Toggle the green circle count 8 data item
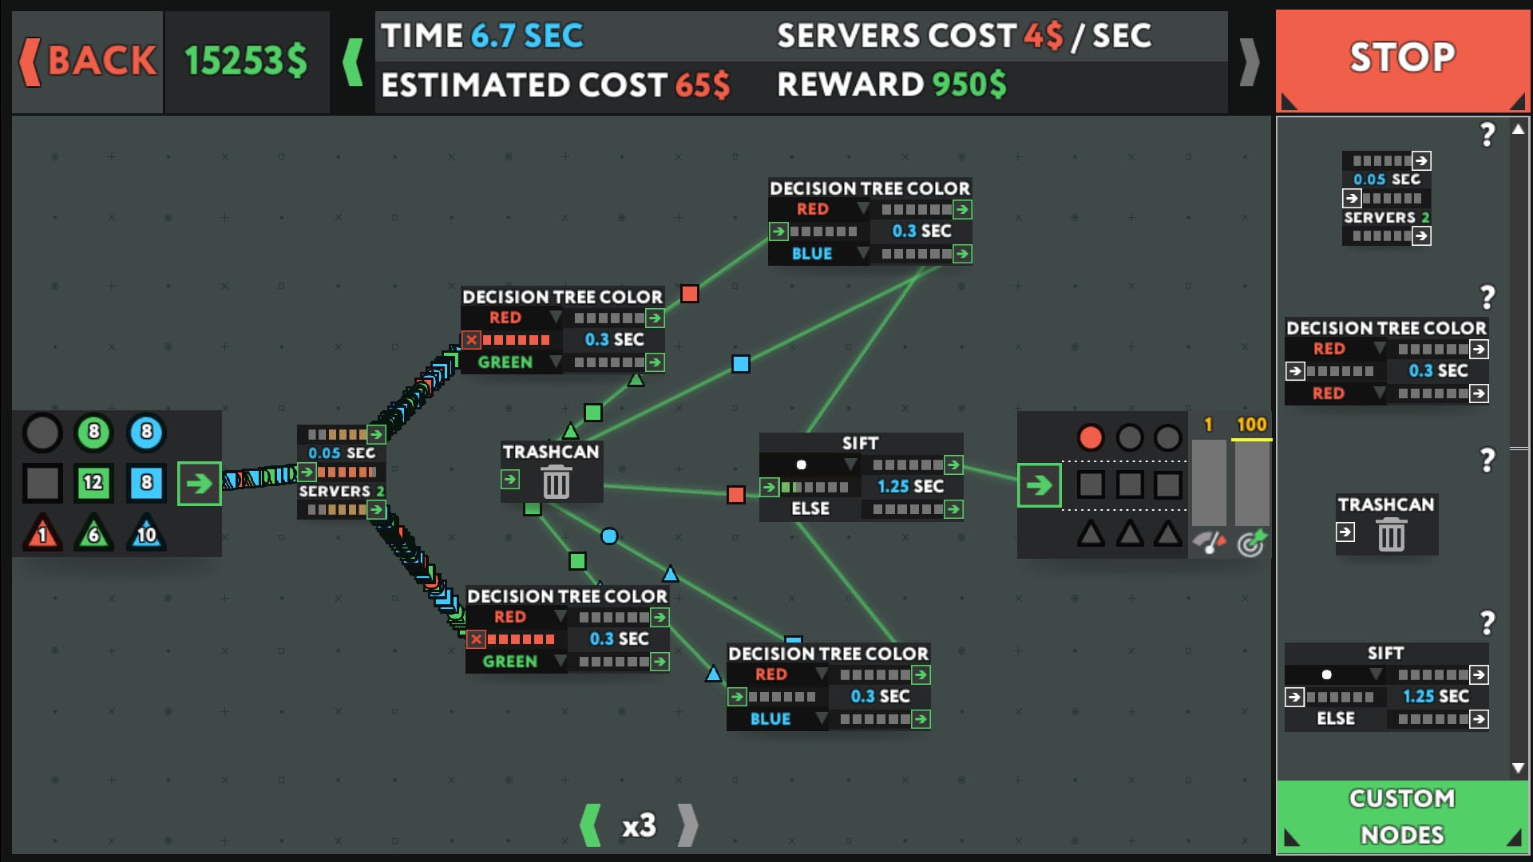The image size is (1533, 862). point(94,432)
